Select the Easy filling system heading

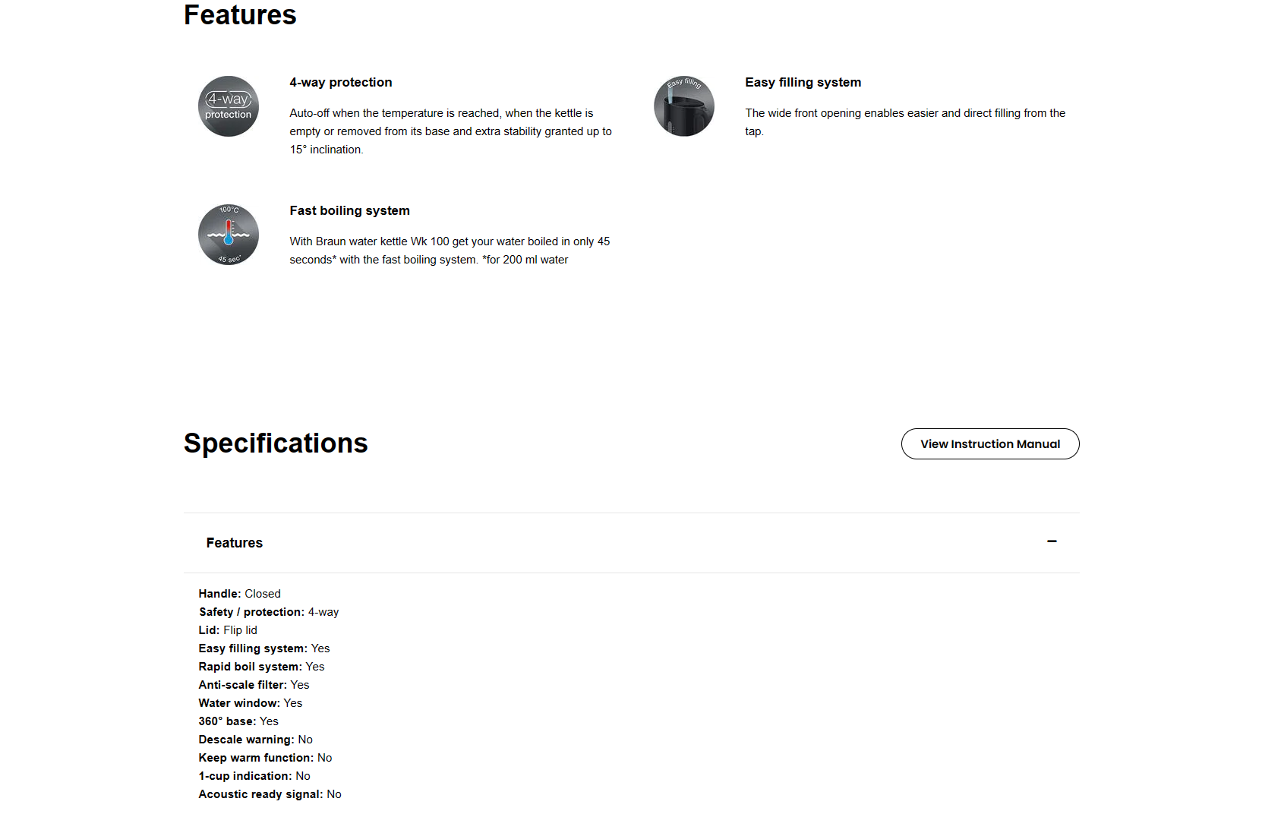click(x=803, y=82)
